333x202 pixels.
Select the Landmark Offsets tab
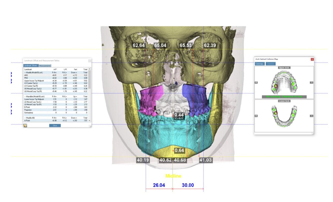coord(31,66)
